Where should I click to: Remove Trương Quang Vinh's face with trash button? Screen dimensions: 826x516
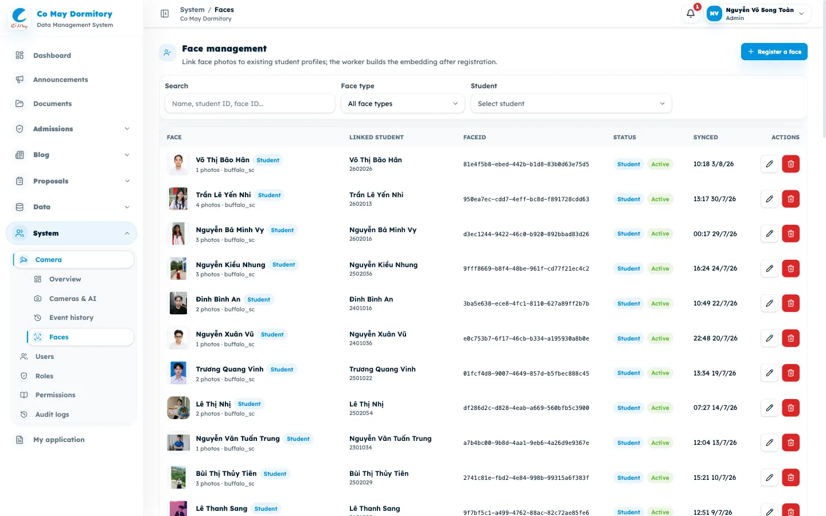point(790,373)
